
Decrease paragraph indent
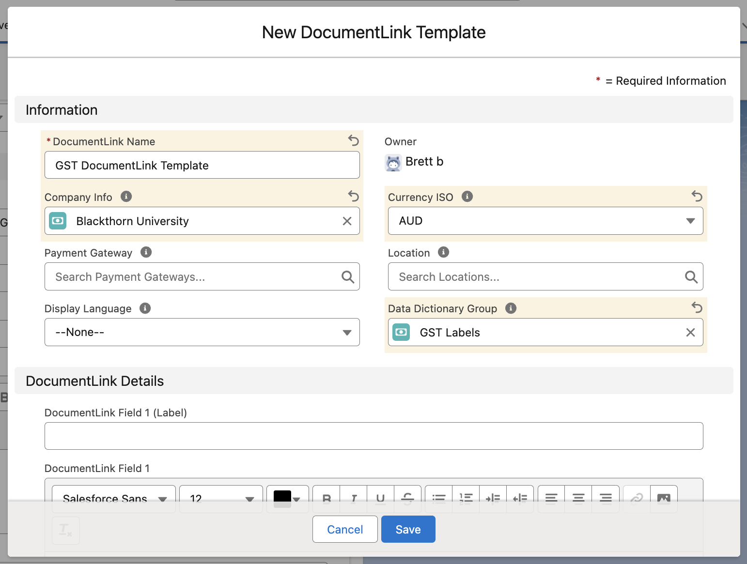520,499
